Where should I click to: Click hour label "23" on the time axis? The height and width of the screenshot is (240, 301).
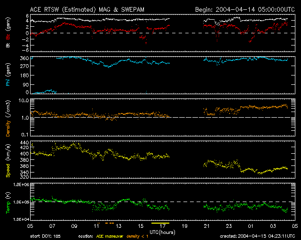click(229, 226)
